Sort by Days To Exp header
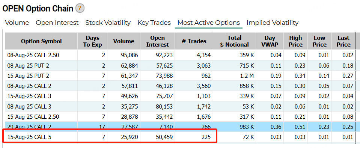 92,41
